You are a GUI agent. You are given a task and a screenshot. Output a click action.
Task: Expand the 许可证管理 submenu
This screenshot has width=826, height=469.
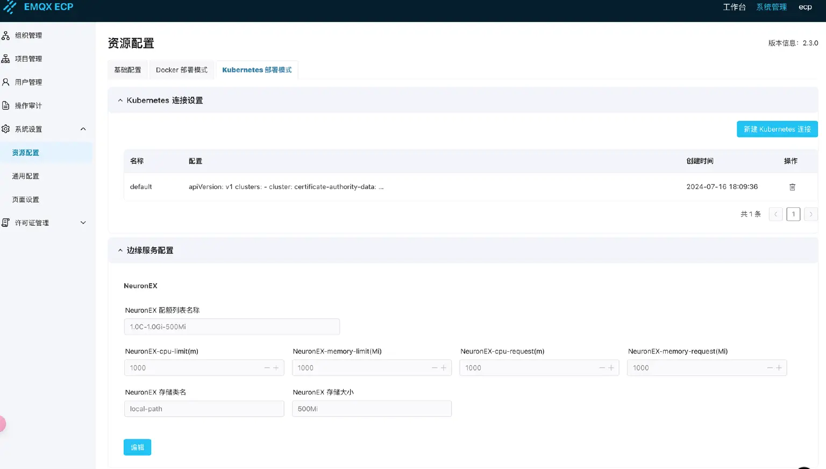tap(83, 222)
